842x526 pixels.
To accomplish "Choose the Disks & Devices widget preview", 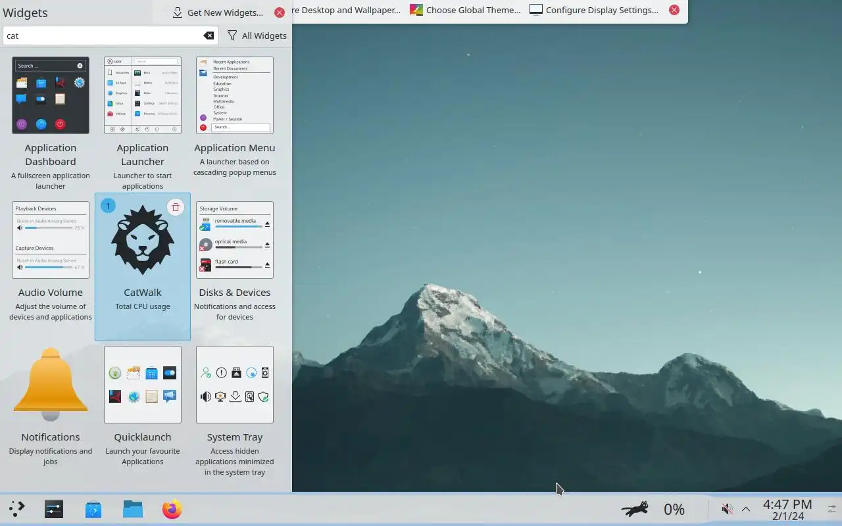I will tap(235, 240).
